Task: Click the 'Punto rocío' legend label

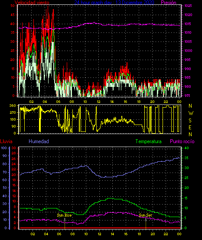Action: coord(182,141)
